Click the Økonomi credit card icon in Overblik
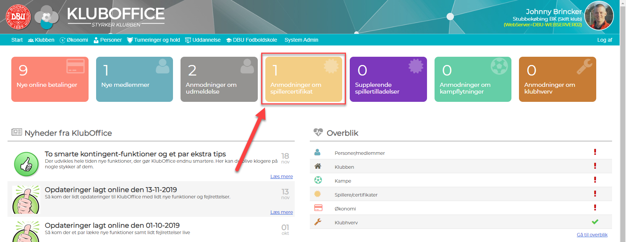The width and height of the screenshot is (626, 242). 318,208
